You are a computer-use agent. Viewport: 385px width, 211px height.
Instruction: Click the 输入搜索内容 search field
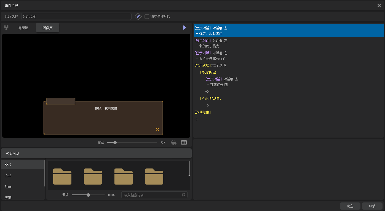tap(154, 195)
